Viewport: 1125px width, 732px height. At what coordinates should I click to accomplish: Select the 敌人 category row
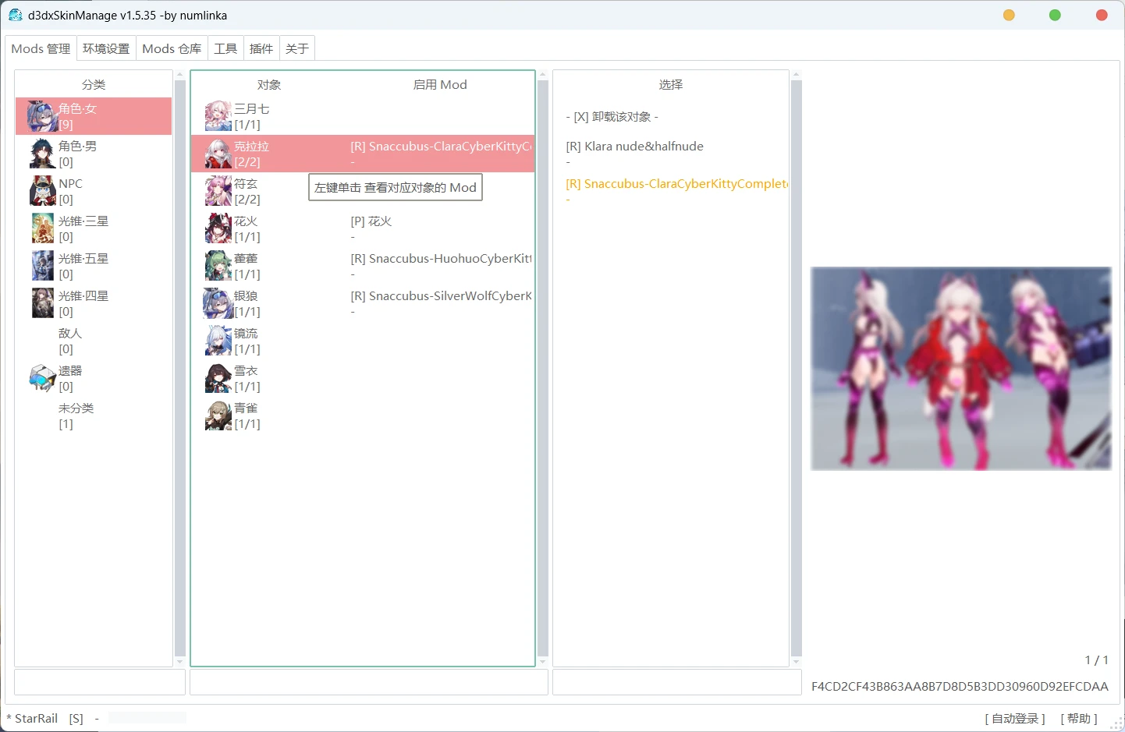[x=94, y=341]
